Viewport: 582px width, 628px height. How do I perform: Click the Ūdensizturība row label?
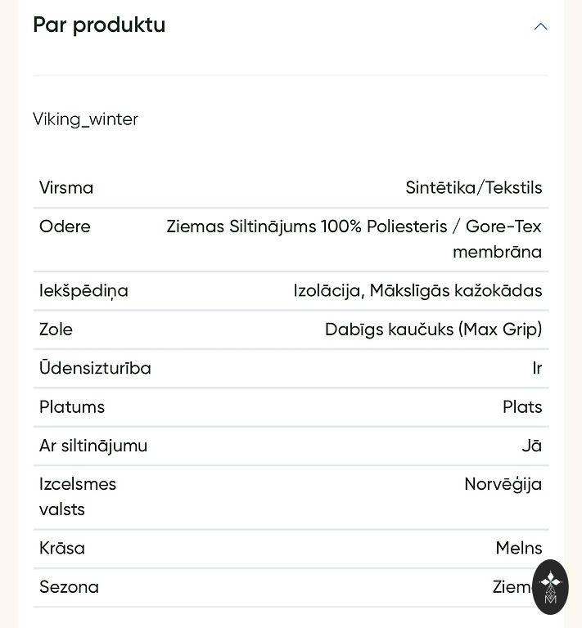tap(95, 368)
